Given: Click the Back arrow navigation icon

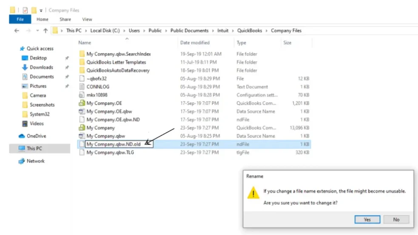Looking at the screenshot, I should click(17, 31).
